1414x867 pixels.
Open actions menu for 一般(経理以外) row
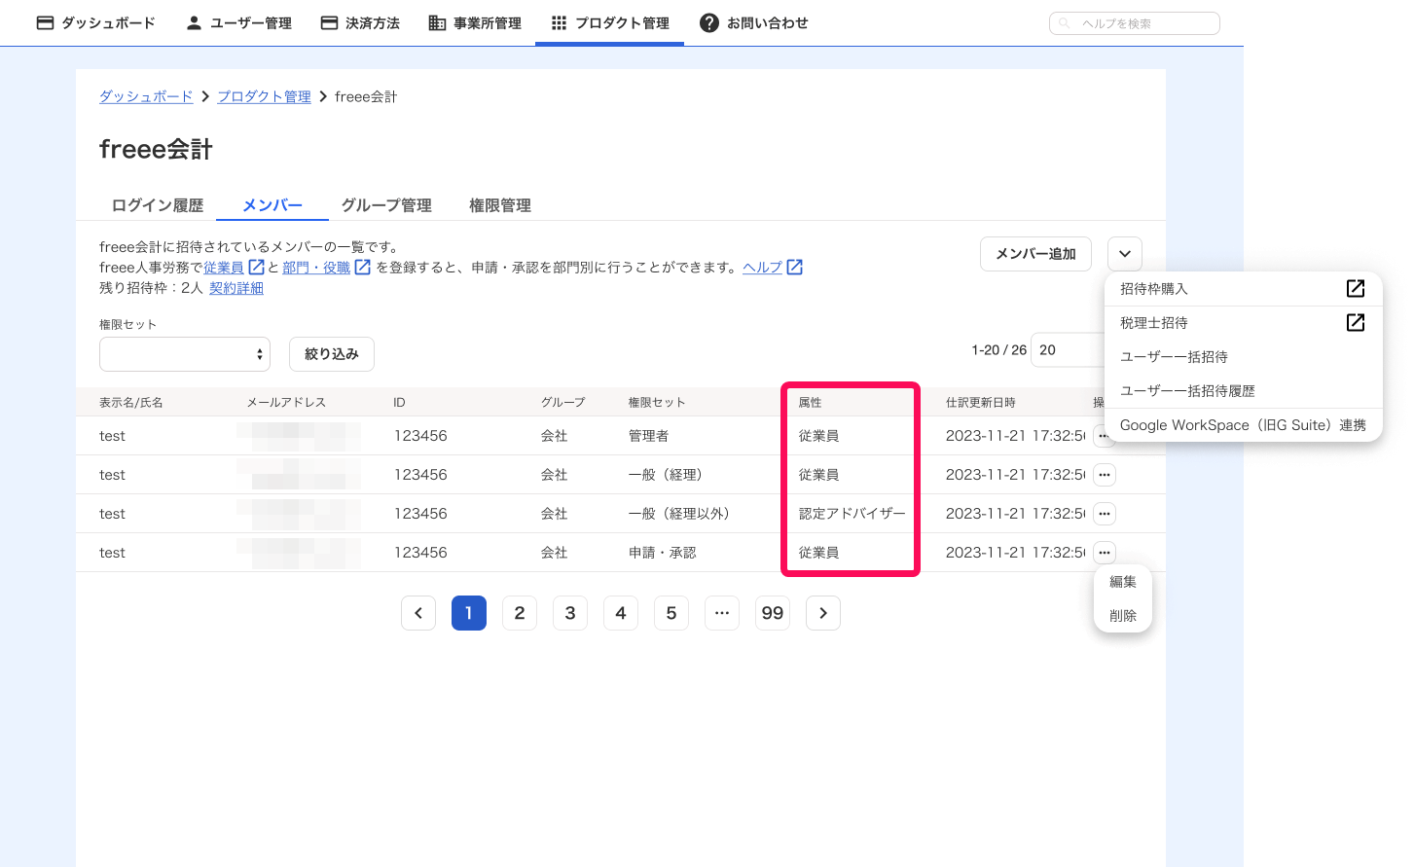[1104, 514]
